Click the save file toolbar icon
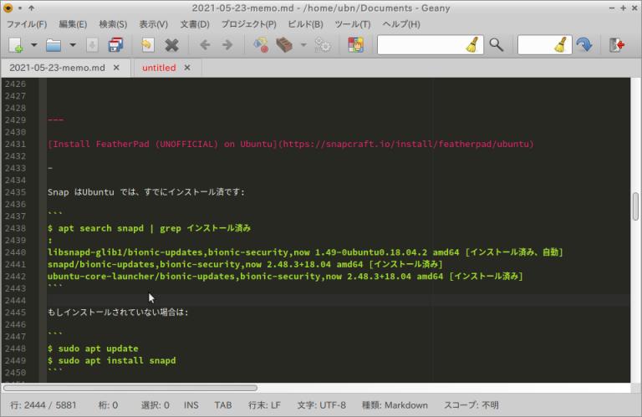 (x=92, y=45)
